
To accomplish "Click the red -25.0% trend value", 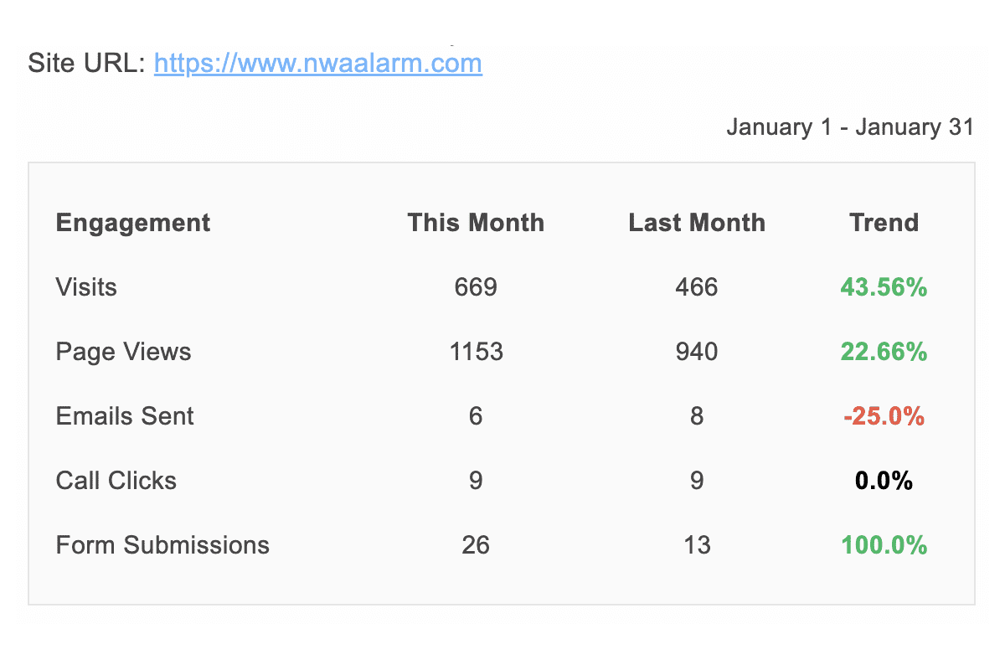I will point(884,416).
